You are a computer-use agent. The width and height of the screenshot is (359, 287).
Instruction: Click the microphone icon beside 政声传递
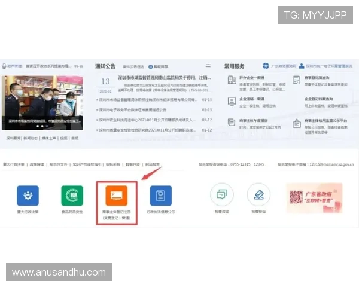(4, 66)
